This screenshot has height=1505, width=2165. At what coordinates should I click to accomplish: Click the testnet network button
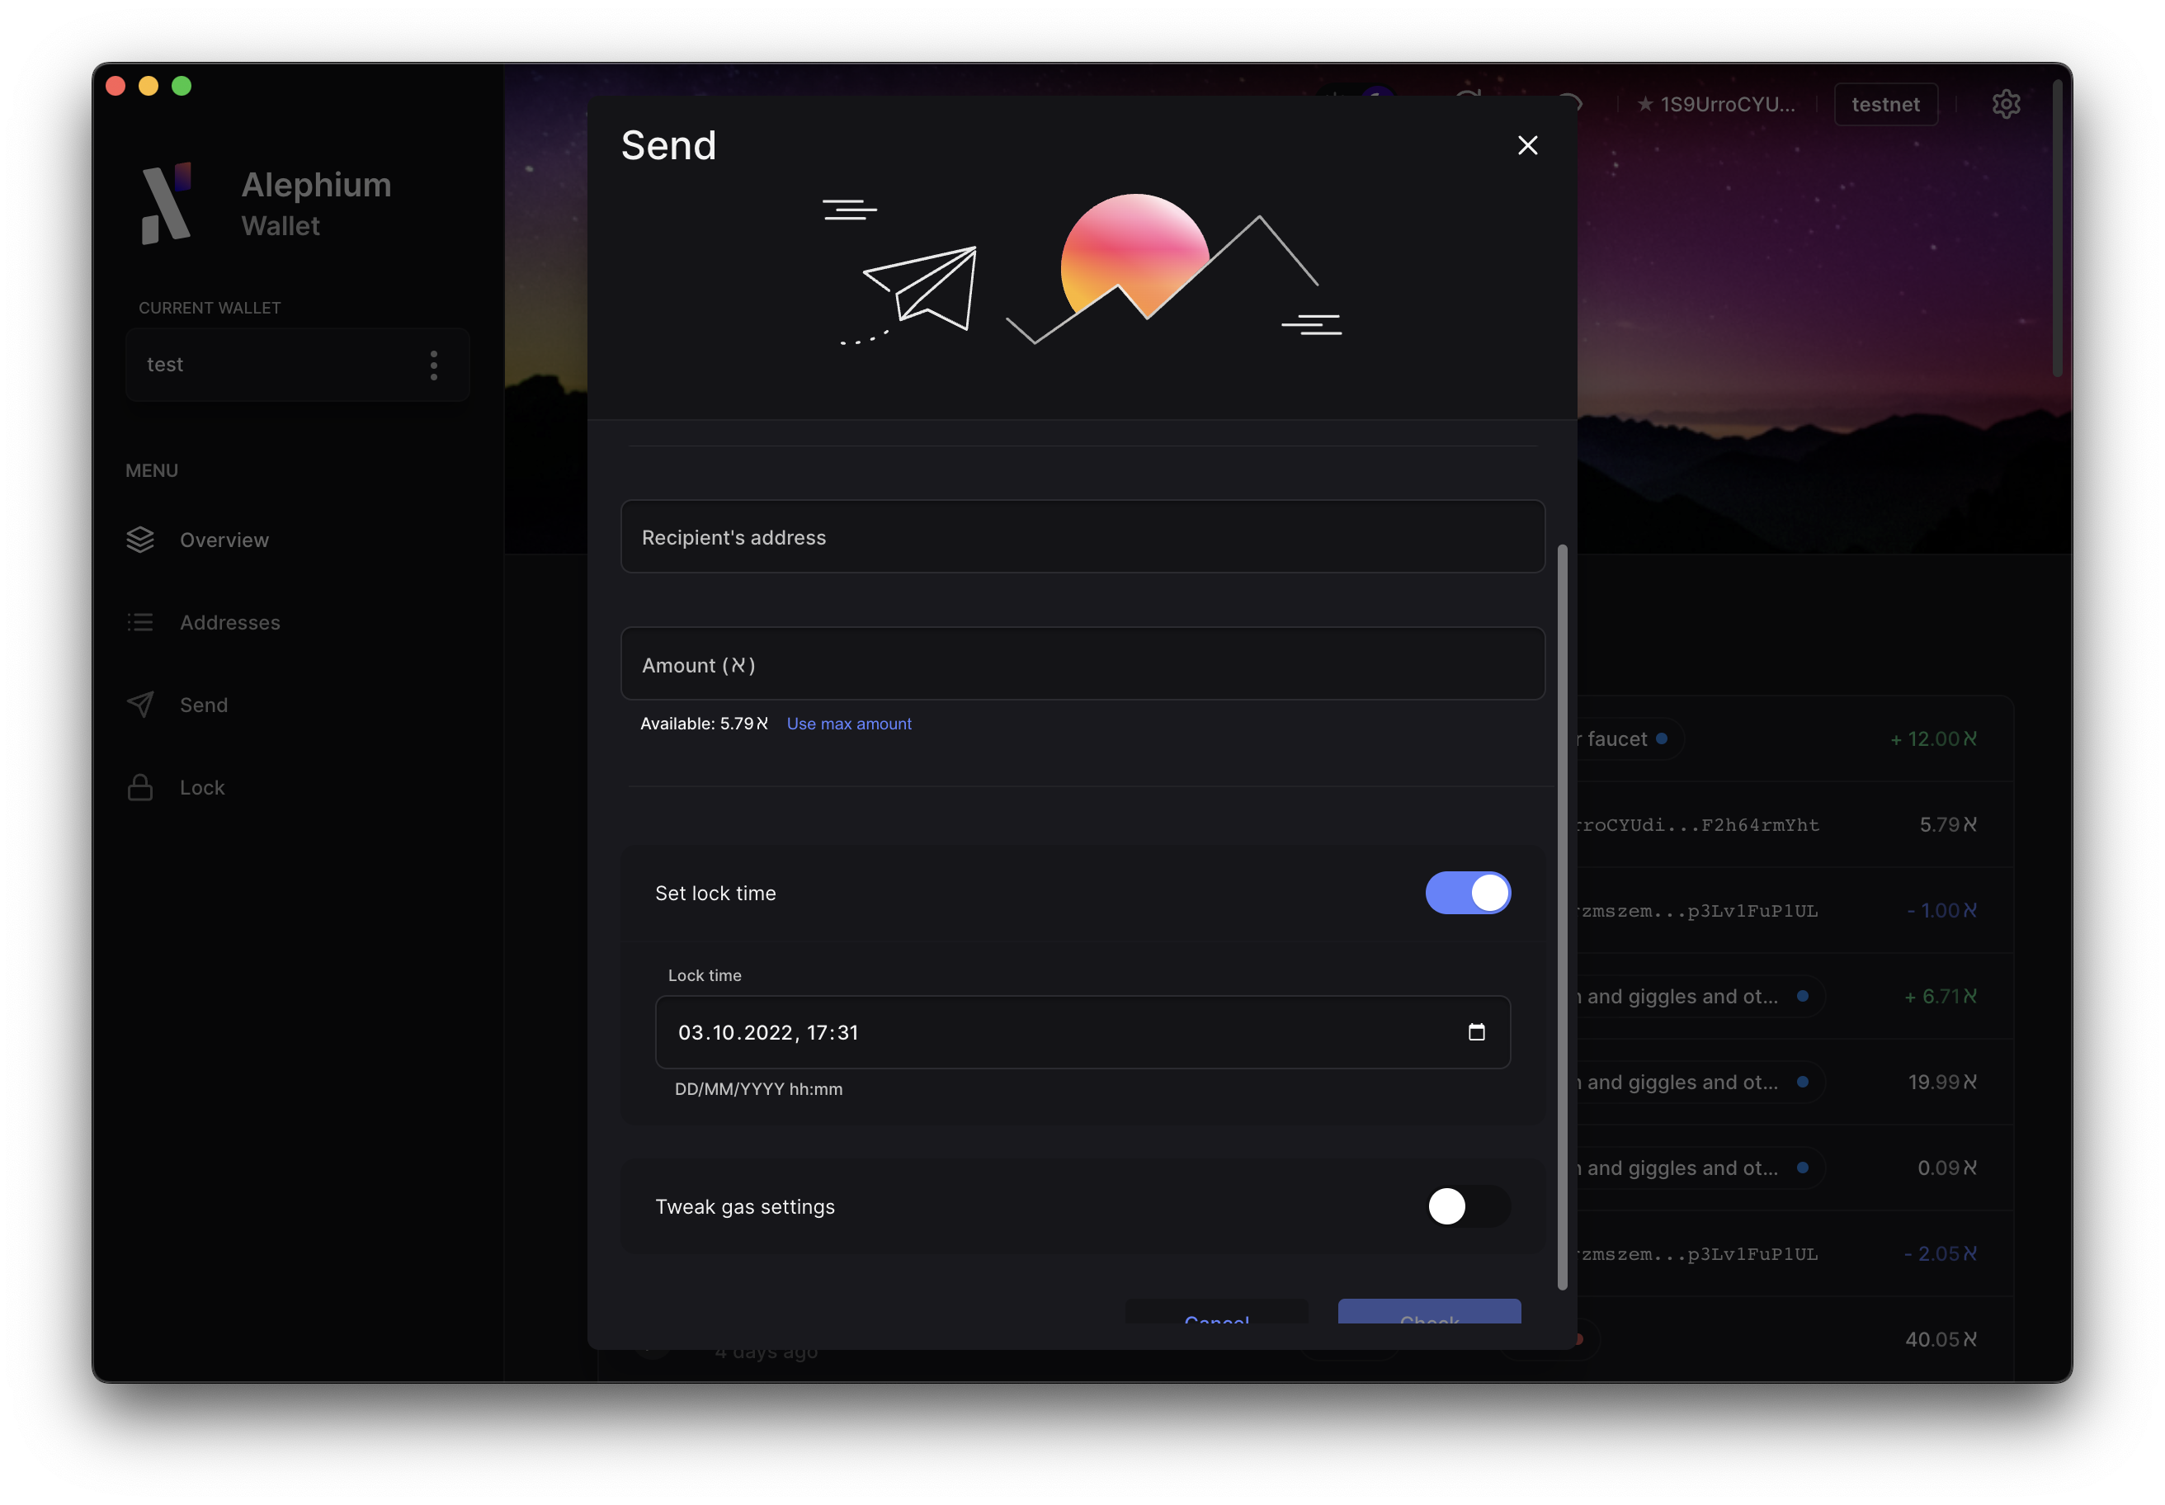point(1885,104)
